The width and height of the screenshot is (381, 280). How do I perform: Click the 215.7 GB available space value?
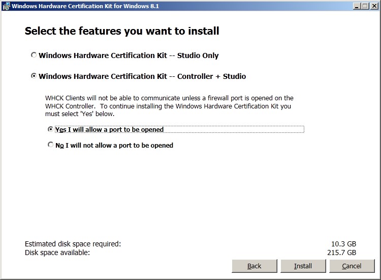click(x=342, y=253)
